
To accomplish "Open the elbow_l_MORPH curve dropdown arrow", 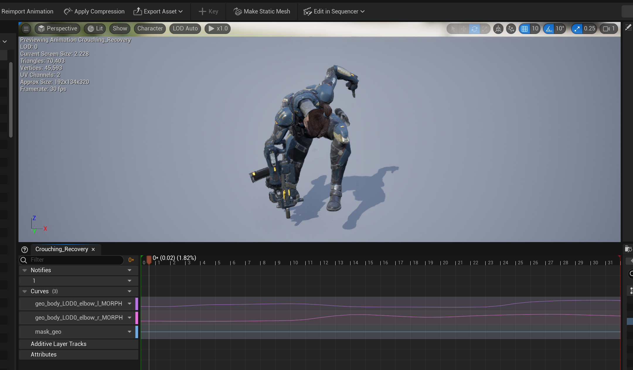I will 129,304.
